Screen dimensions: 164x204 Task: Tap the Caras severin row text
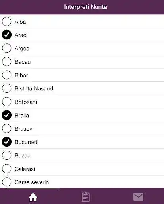[32, 182]
